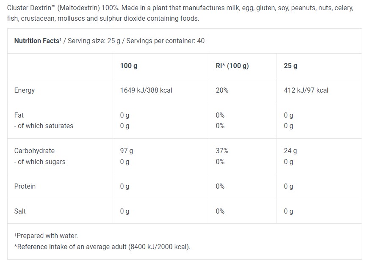Click the reference intake footnote text

(x=102, y=247)
